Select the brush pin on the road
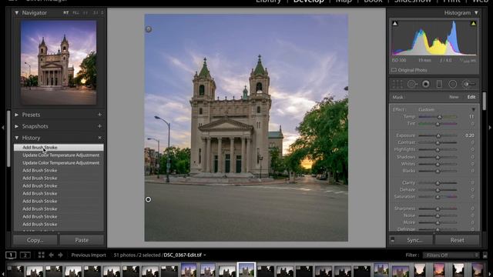Screen dimensions: 493x277 coord(148,199)
